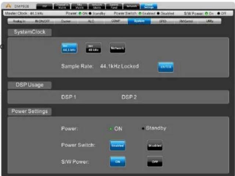This screenshot has width=235, height=176.
Task: Switch to the Ducker sub-tab
Action: [x=66, y=21]
